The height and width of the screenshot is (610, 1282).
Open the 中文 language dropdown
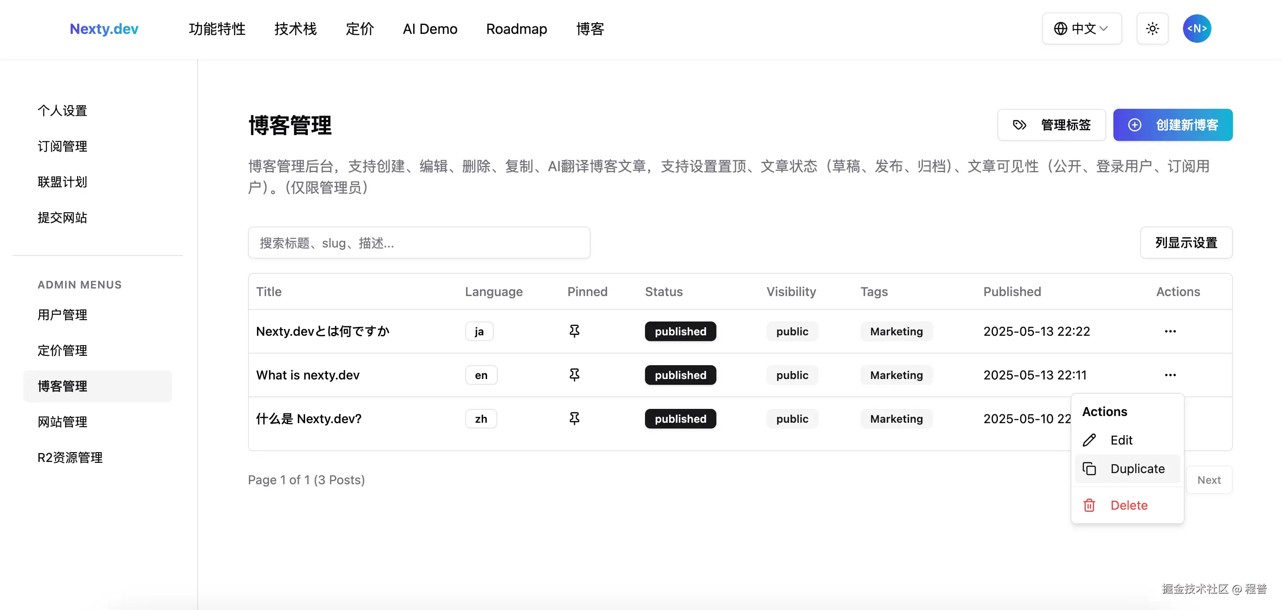coord(1081,29)
